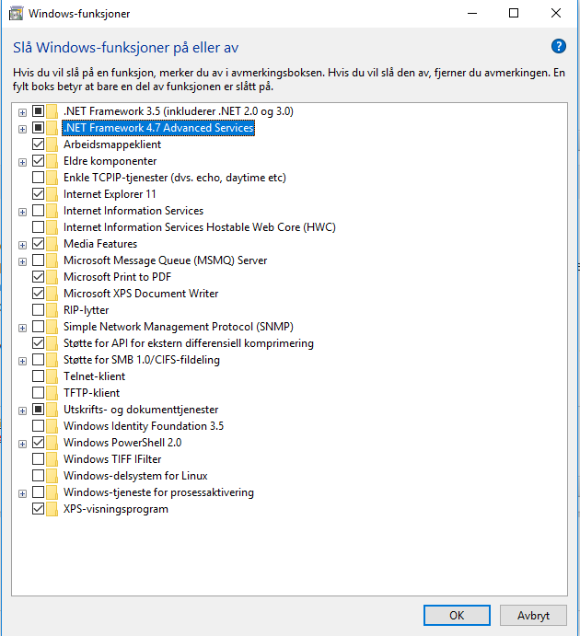
Task: Click folder icon beside Simple Network Management Protocol
Action: [x=52, y=327]
